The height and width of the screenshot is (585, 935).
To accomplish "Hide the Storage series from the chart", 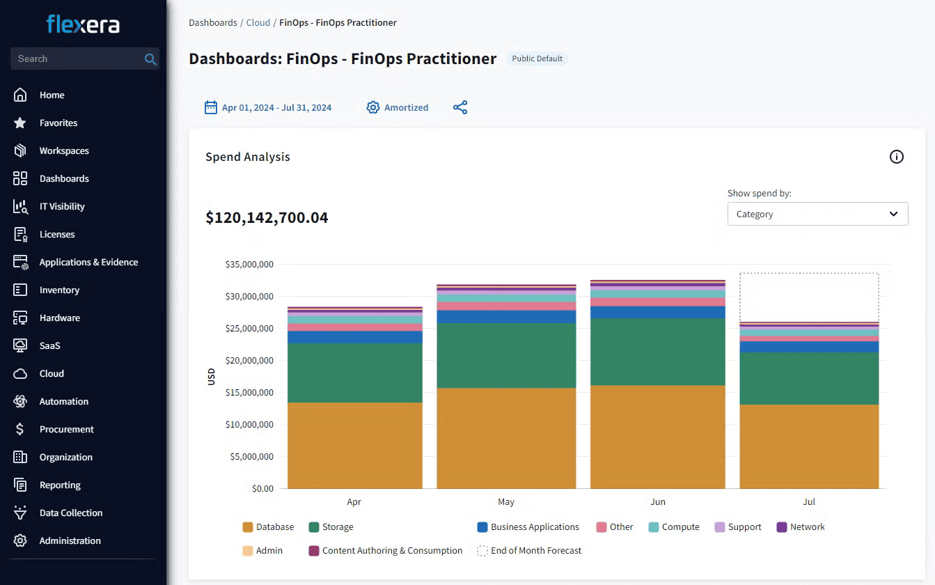I will pos(331,526).
